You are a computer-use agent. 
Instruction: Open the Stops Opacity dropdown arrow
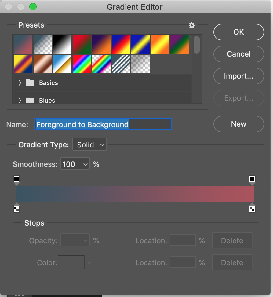point(86,240)
